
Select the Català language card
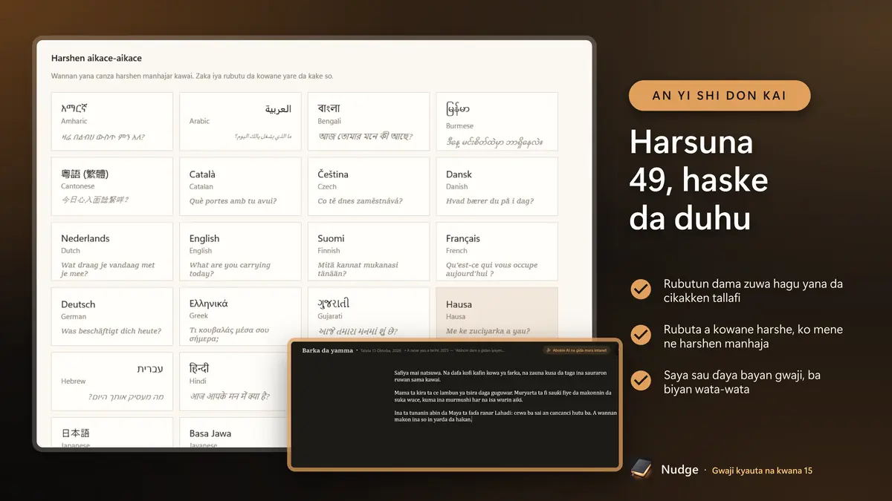pos(240,186)
